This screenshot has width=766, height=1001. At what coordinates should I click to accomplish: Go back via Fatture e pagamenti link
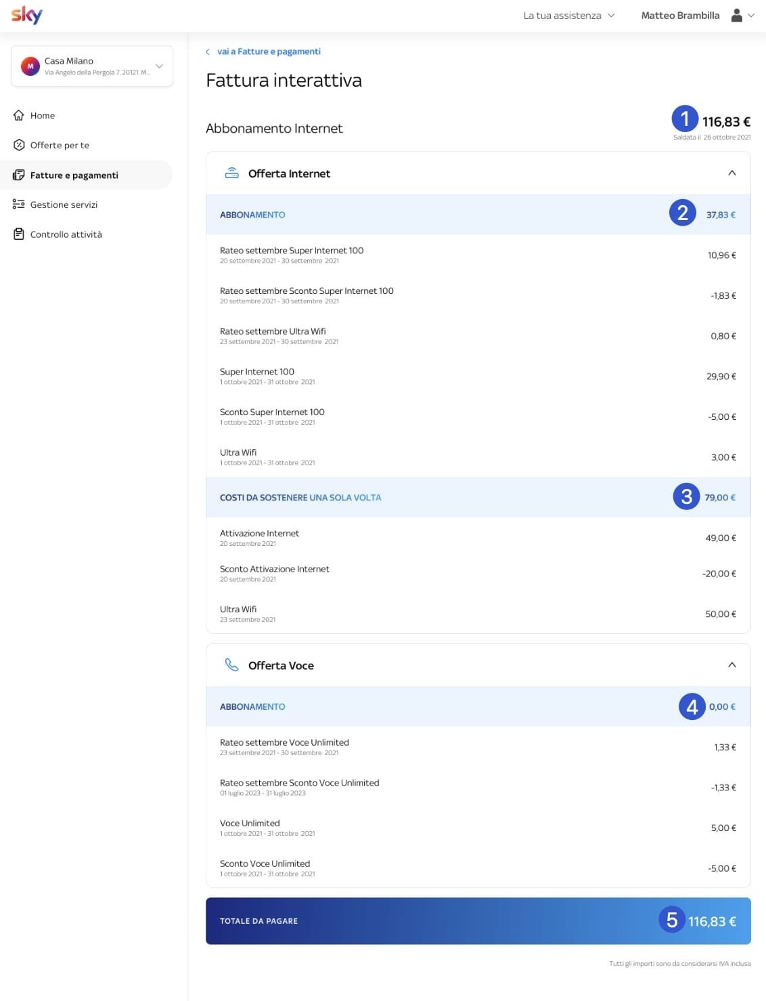268,51
